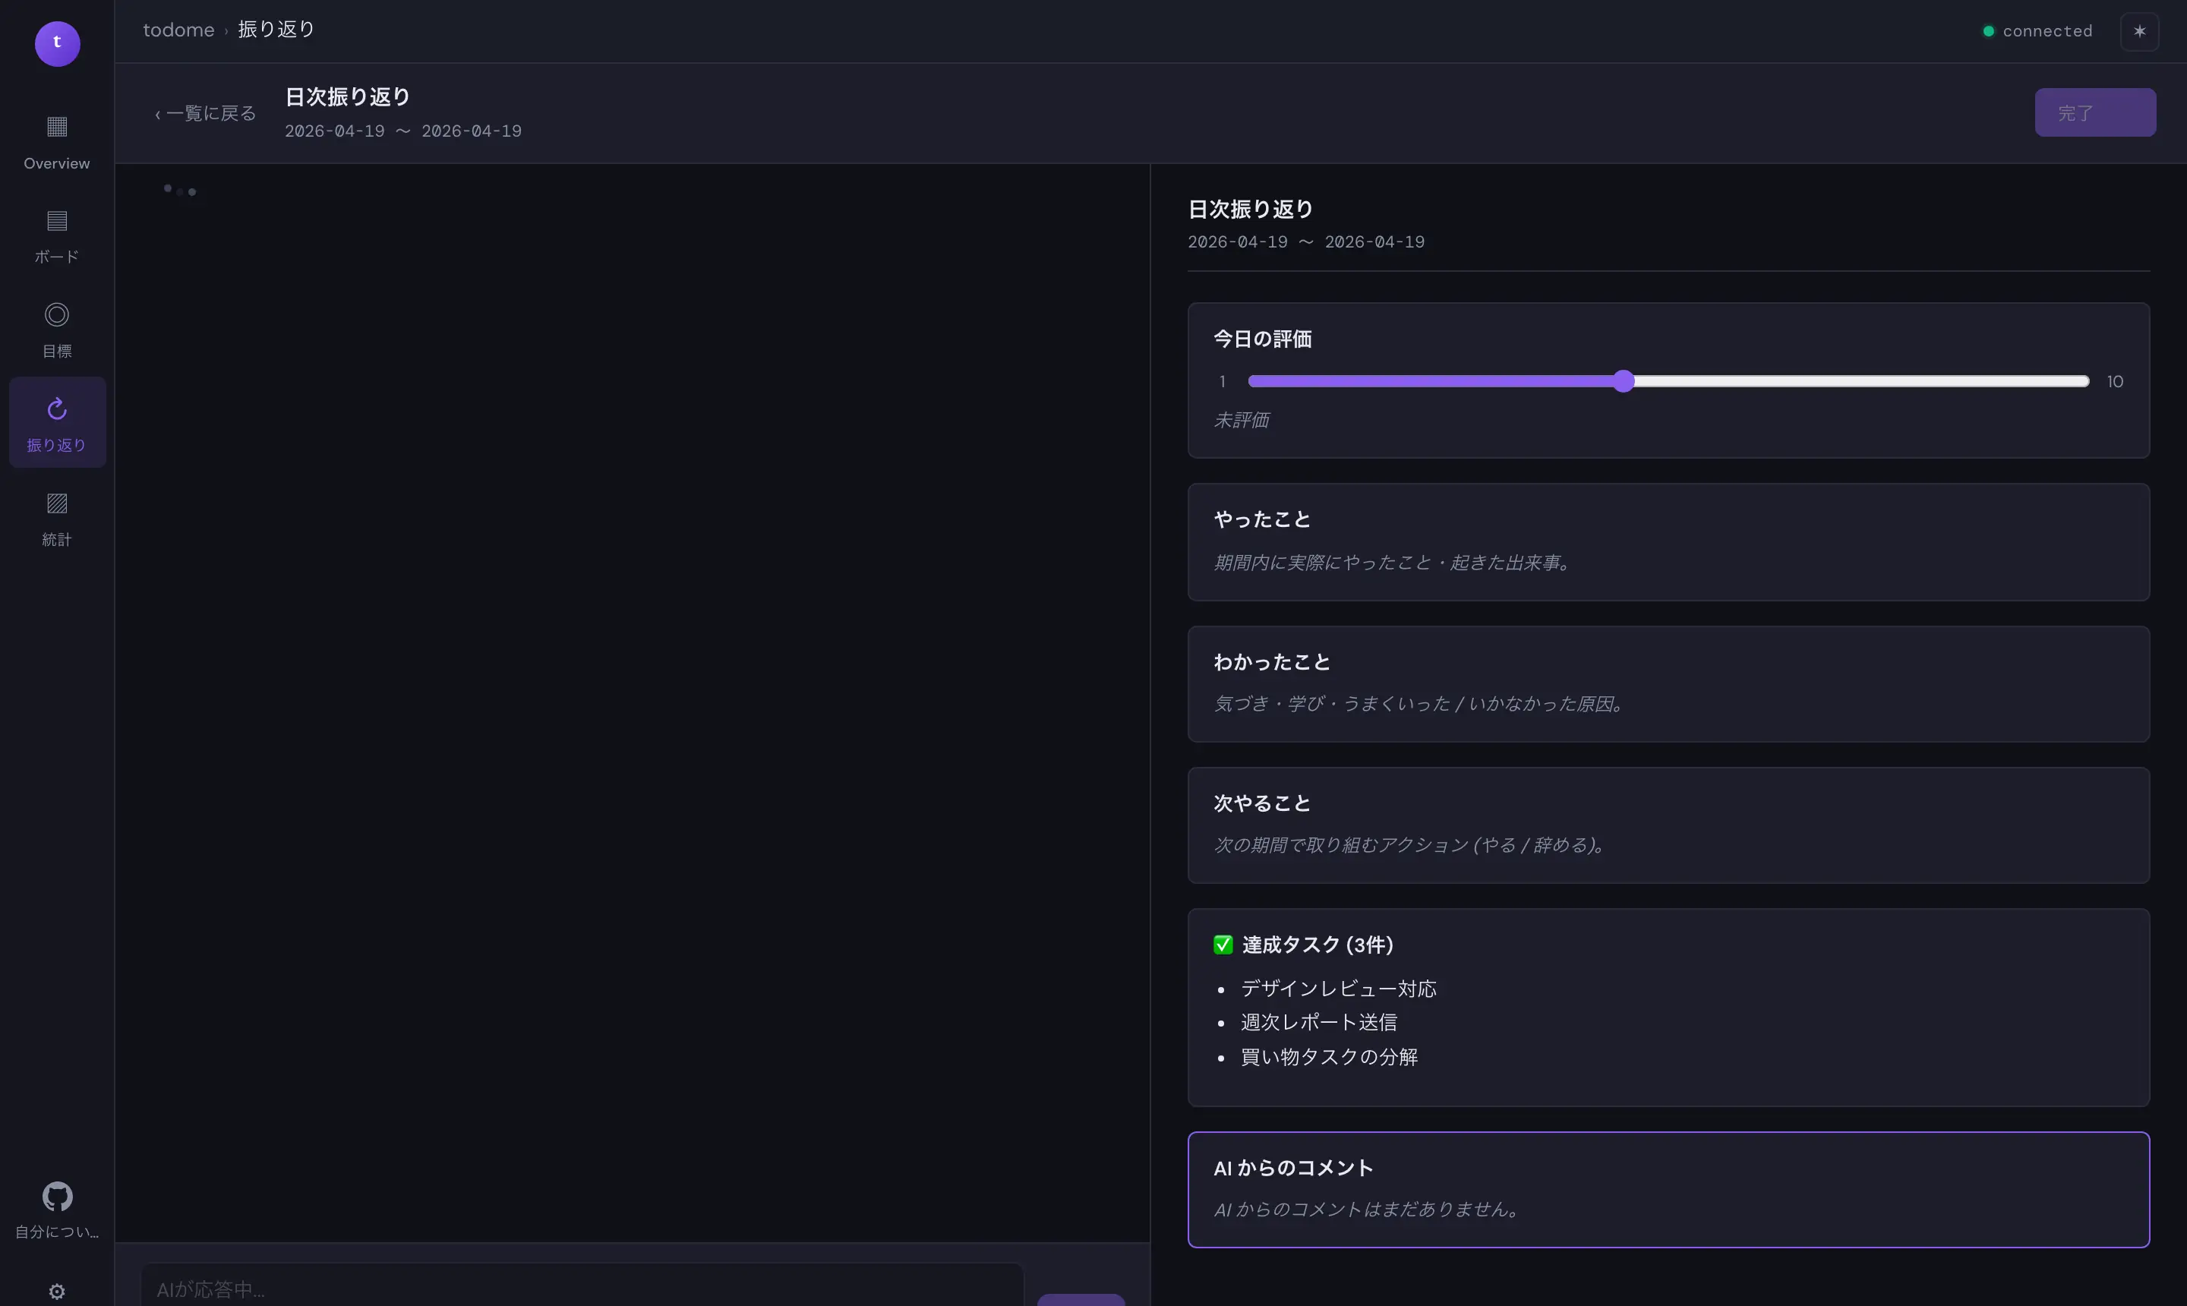
Task: Click the 今日の評価 slider handle
Action: tap(1624, 381)
